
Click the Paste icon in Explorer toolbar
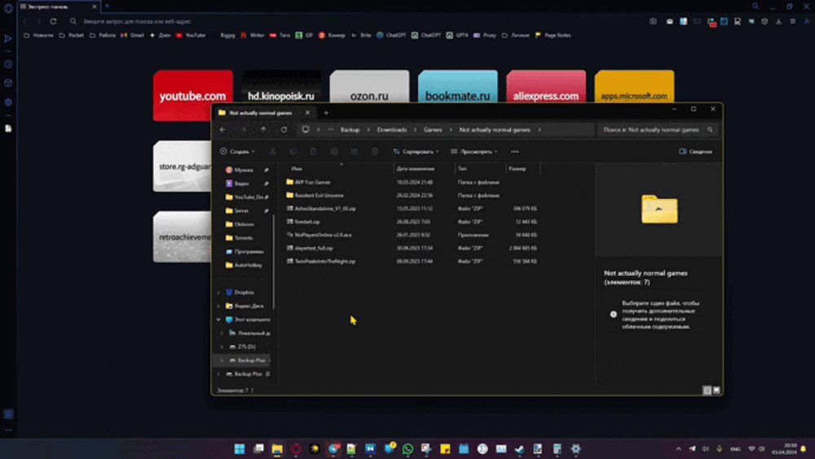point(314,152)
